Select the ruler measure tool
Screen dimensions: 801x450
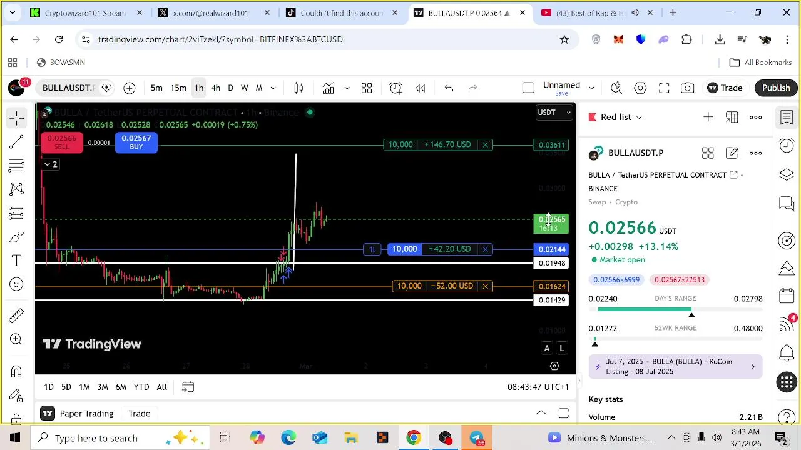[17, 316]
